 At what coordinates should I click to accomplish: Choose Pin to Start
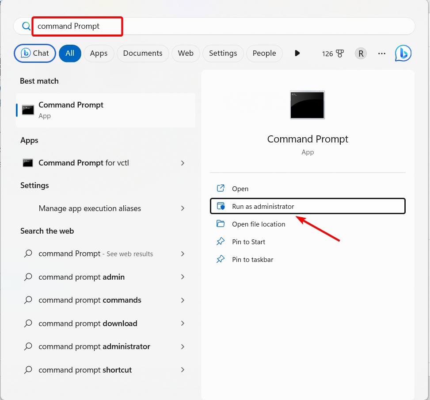(308, 242)
